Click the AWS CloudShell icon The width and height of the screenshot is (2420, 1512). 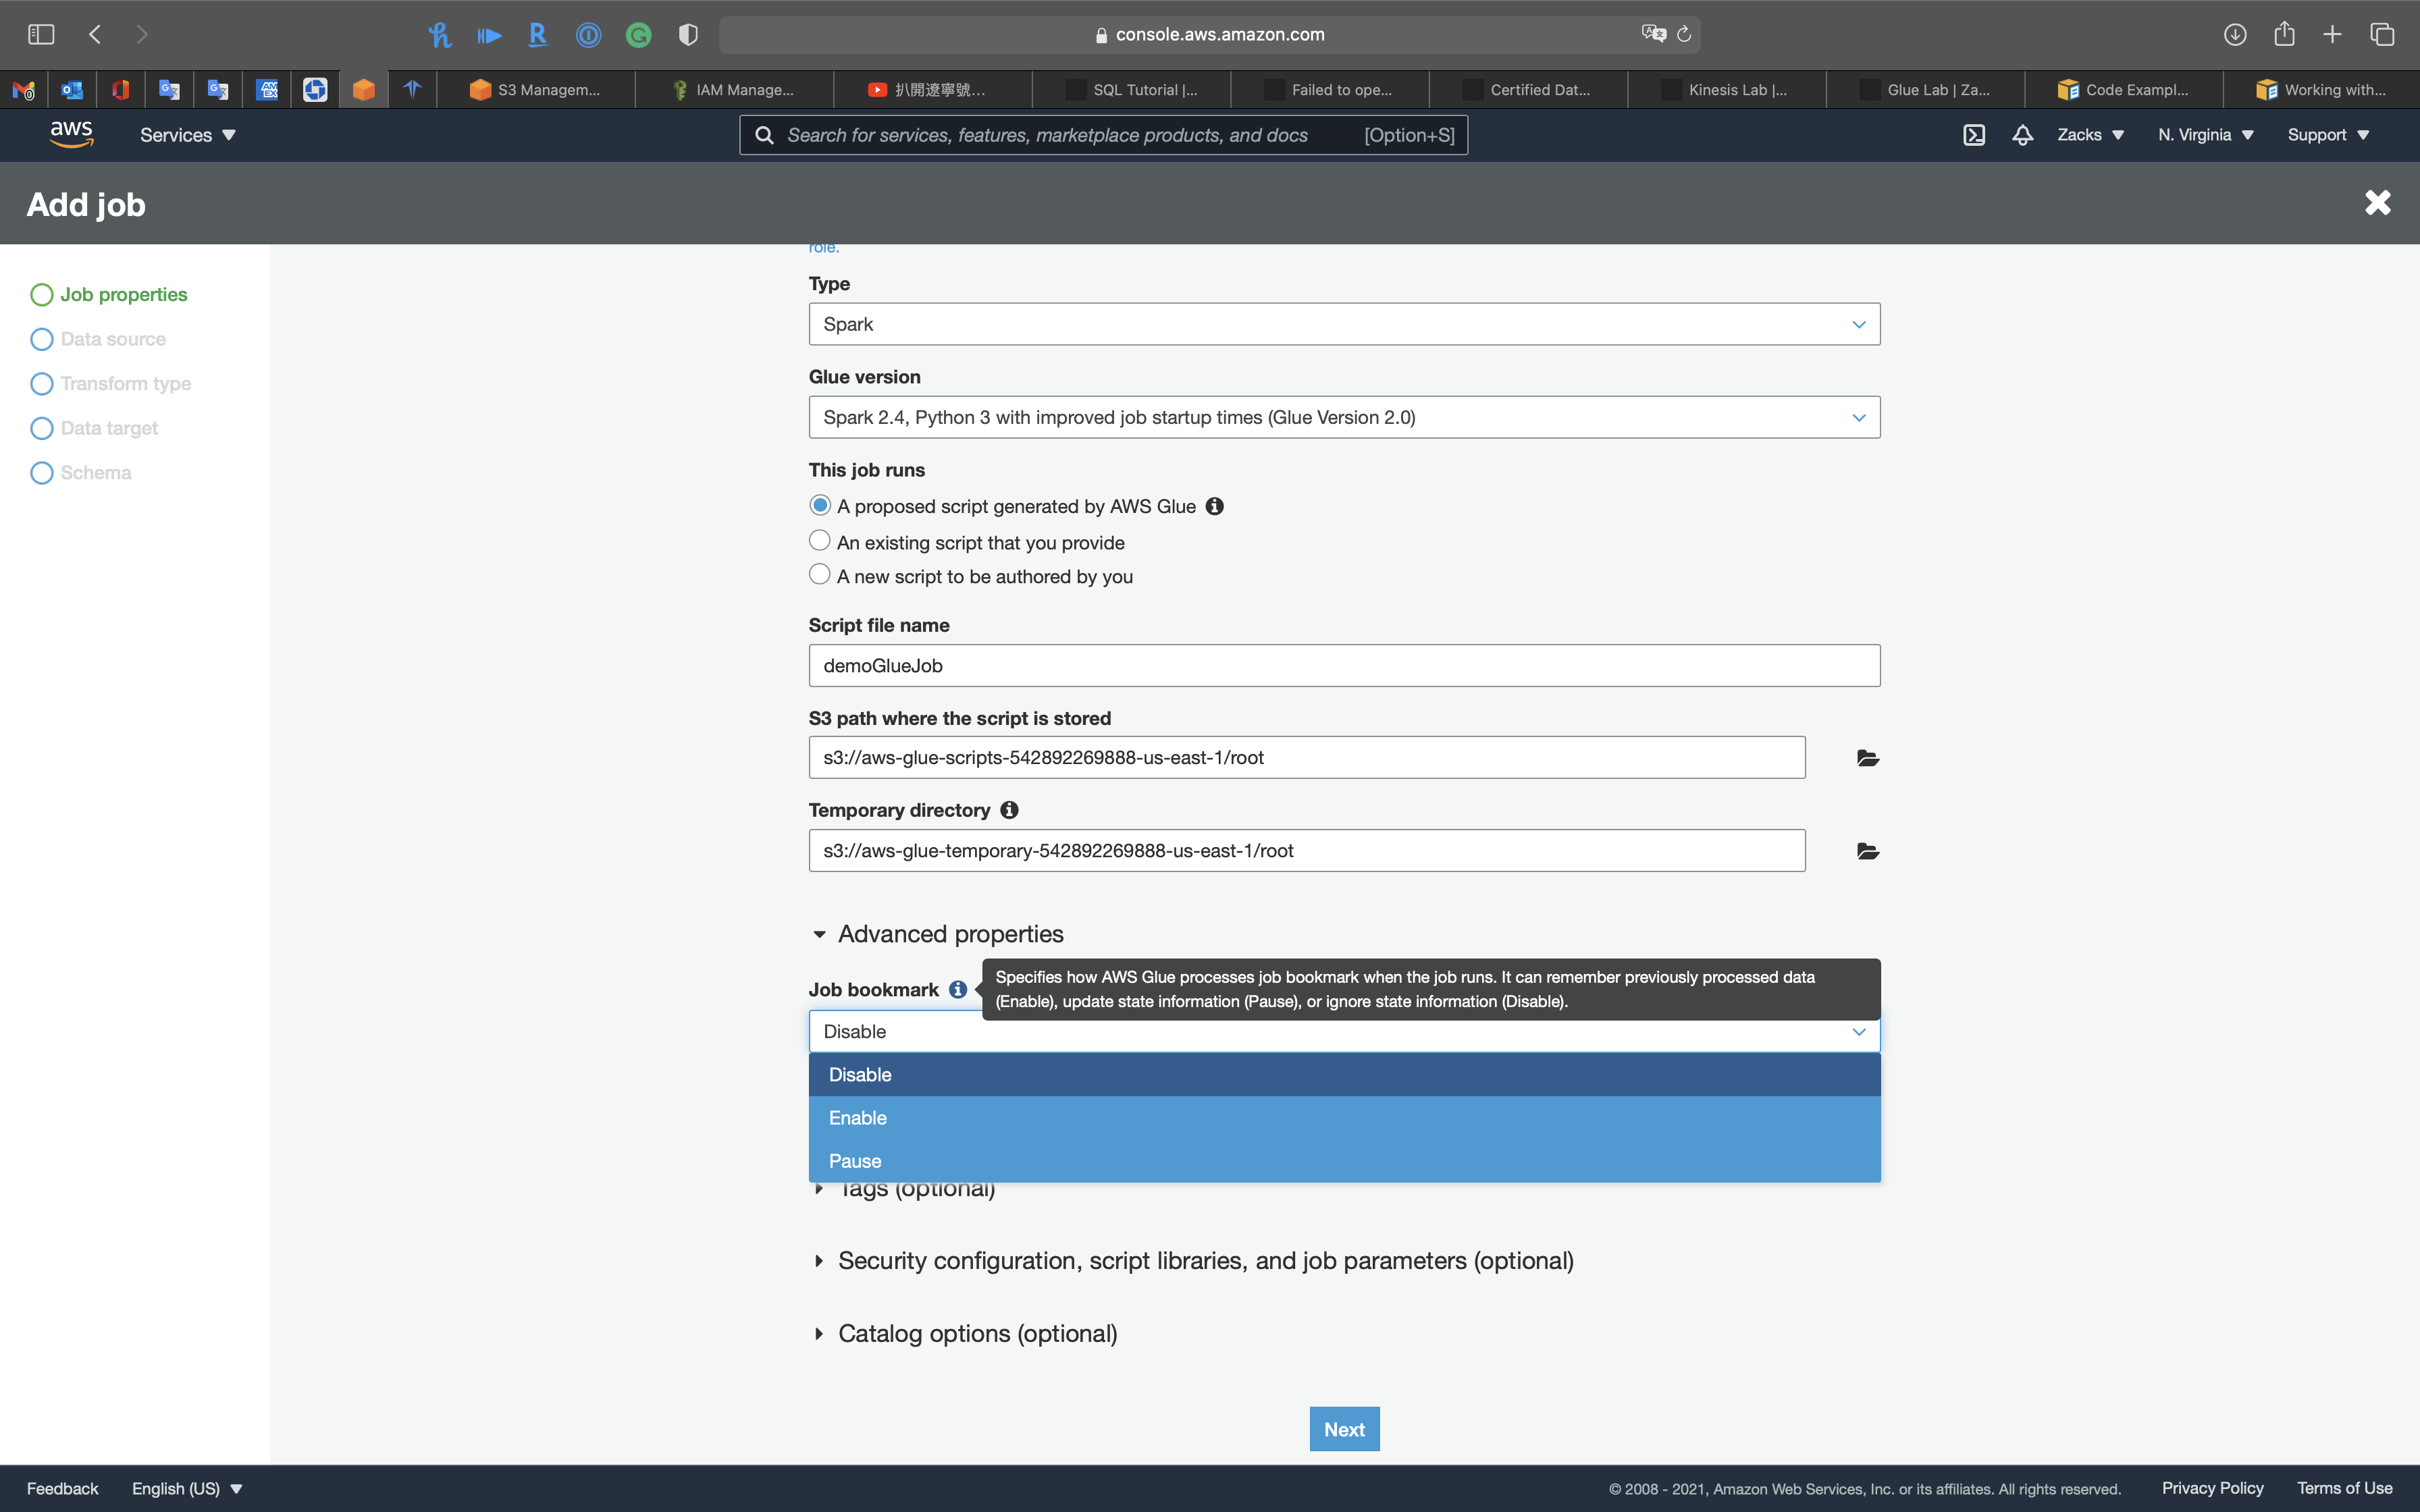(x=1973, y=135)
